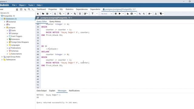Viewport: 194px width, 109px height.
Task: Select the Extensions tree item
Action: click(x=15, y=39)
